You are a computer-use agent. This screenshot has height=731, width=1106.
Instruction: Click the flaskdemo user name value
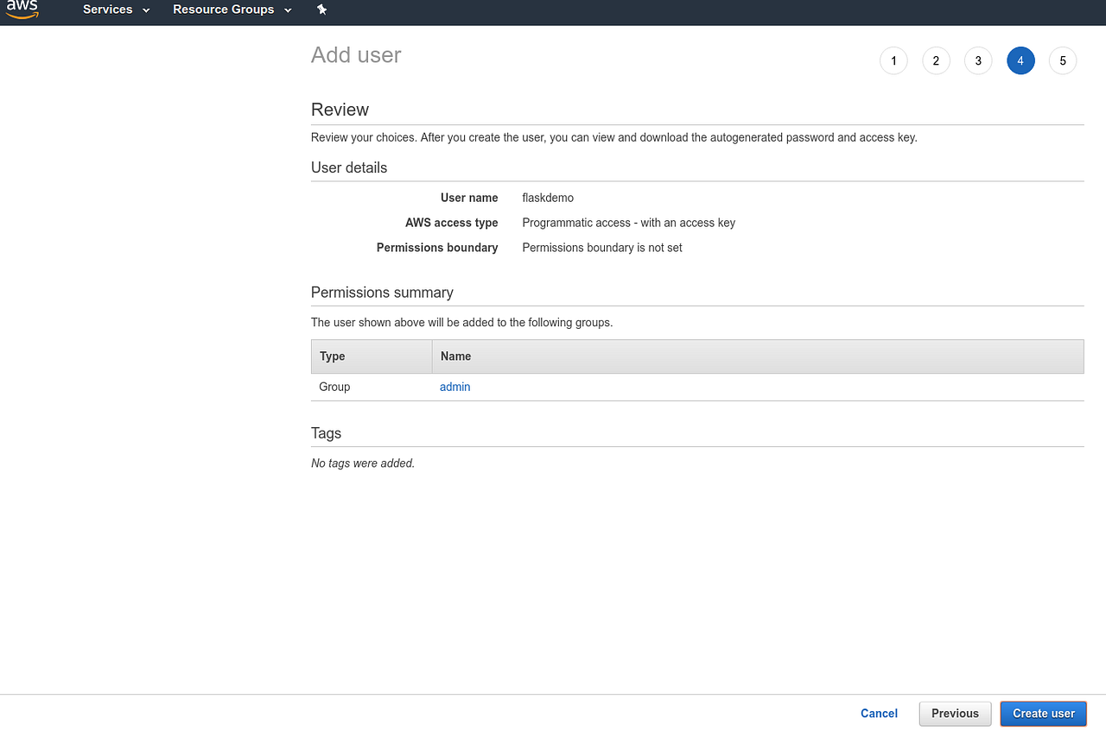(x=548, y=198)
